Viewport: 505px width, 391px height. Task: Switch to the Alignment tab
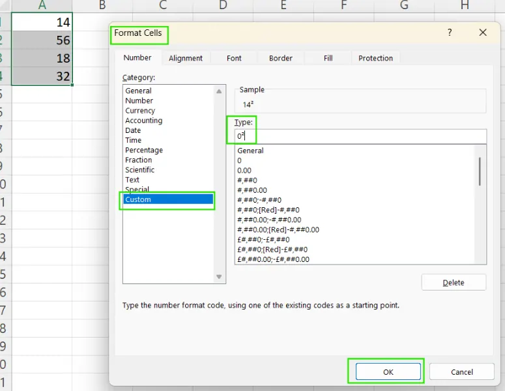[x=186, y=58]
